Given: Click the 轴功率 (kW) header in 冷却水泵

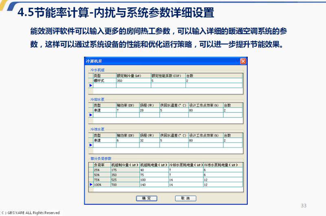Looking at the screenshot, I should (x=128, y=105).
